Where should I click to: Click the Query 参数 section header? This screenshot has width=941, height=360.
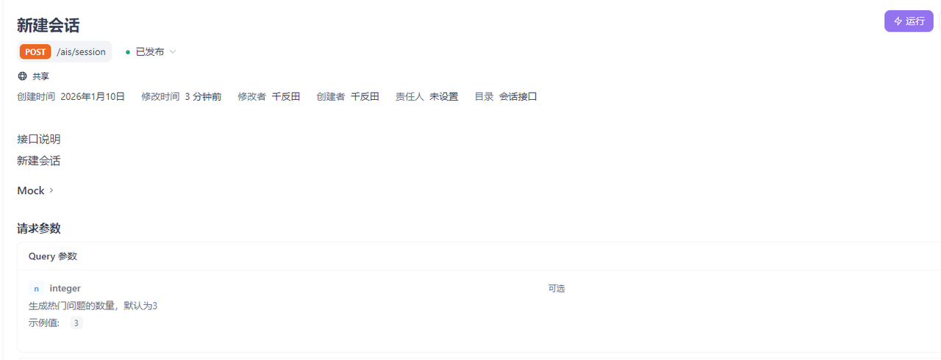[53, 256]
